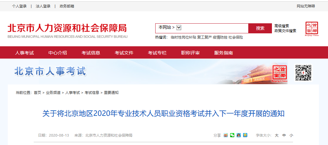The image size is (328, 145).
Task: Set font size to small (小)
Action: coord(291,135)
